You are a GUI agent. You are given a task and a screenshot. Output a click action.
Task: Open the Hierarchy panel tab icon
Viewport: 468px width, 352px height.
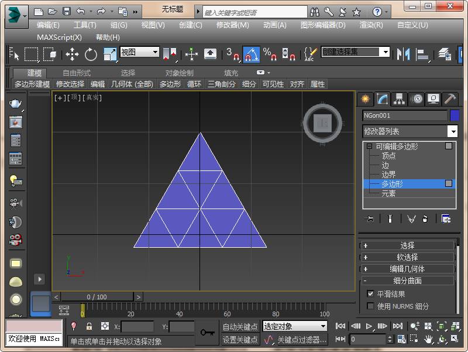click(x=400, y=98)
